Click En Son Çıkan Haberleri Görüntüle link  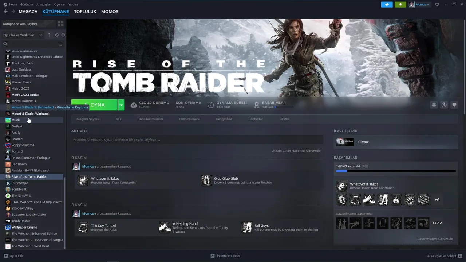(x=296, y=151)
